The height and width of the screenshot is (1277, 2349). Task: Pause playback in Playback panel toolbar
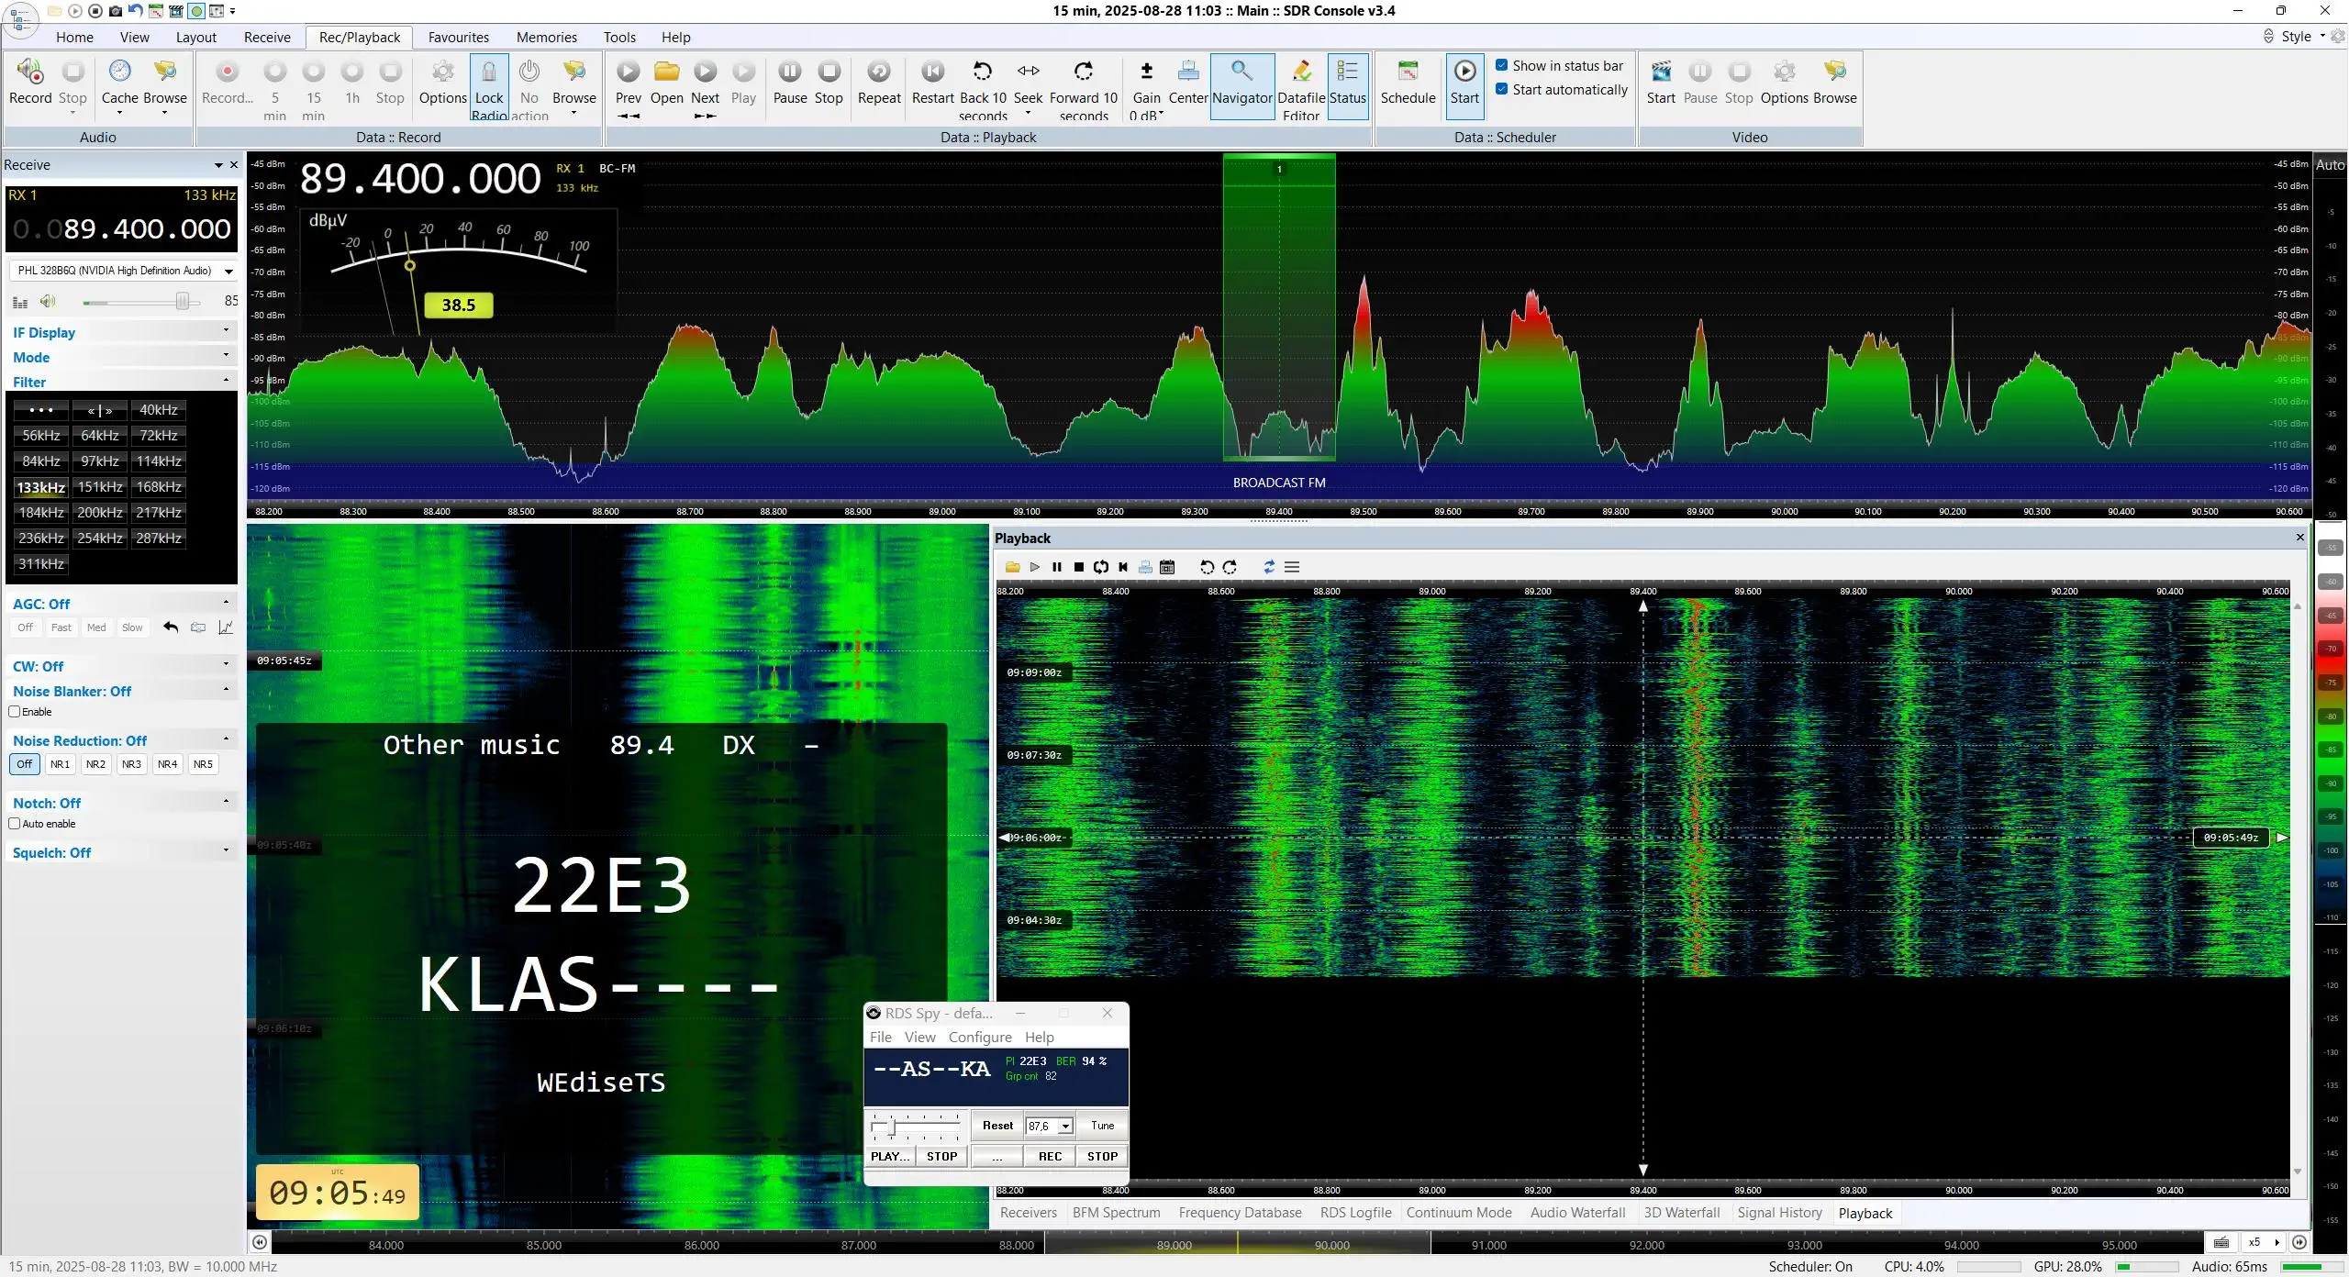[x=1056, y=567]
